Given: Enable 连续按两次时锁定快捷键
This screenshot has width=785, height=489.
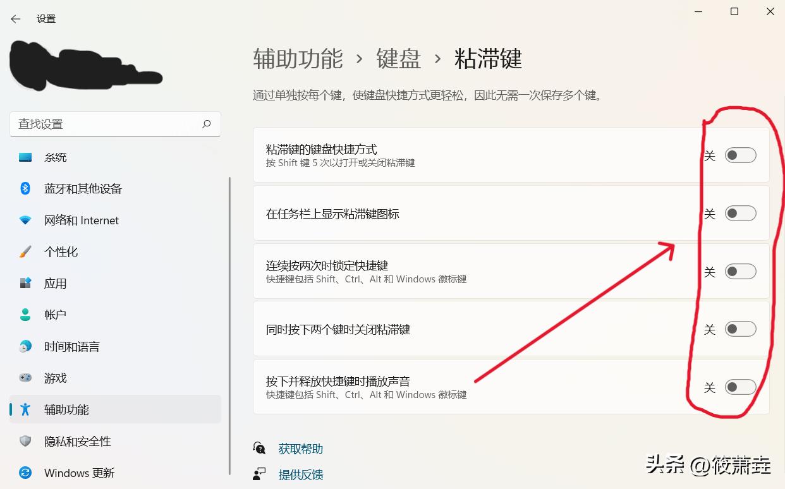Looking at the screenshot, I should pyautogui.click(x=740, y=271).
